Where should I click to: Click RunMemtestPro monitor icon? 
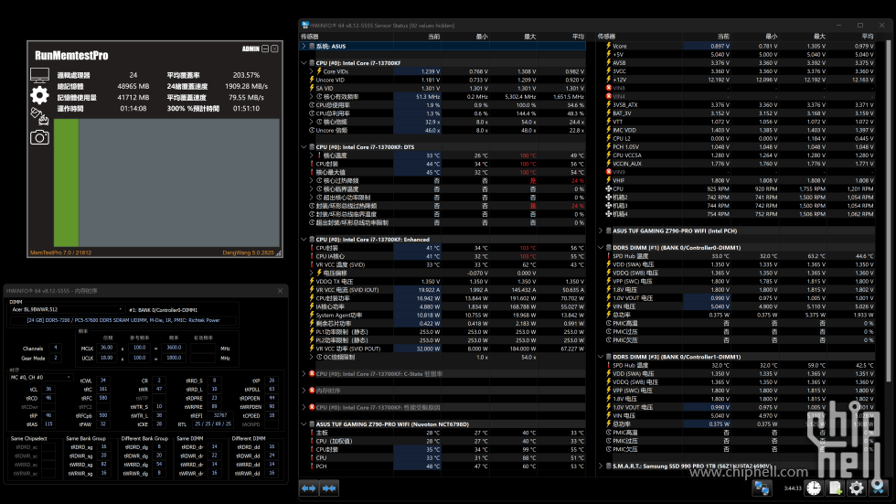click(x=39, y=75)
